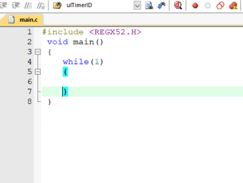Disable all breakpoints icon
The width and height of the screenshot is (243, 183).
[220, 5]
